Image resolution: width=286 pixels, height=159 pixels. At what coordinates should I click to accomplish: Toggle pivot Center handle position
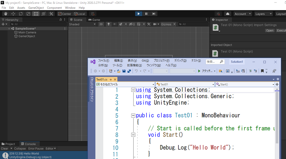[65, 14]
